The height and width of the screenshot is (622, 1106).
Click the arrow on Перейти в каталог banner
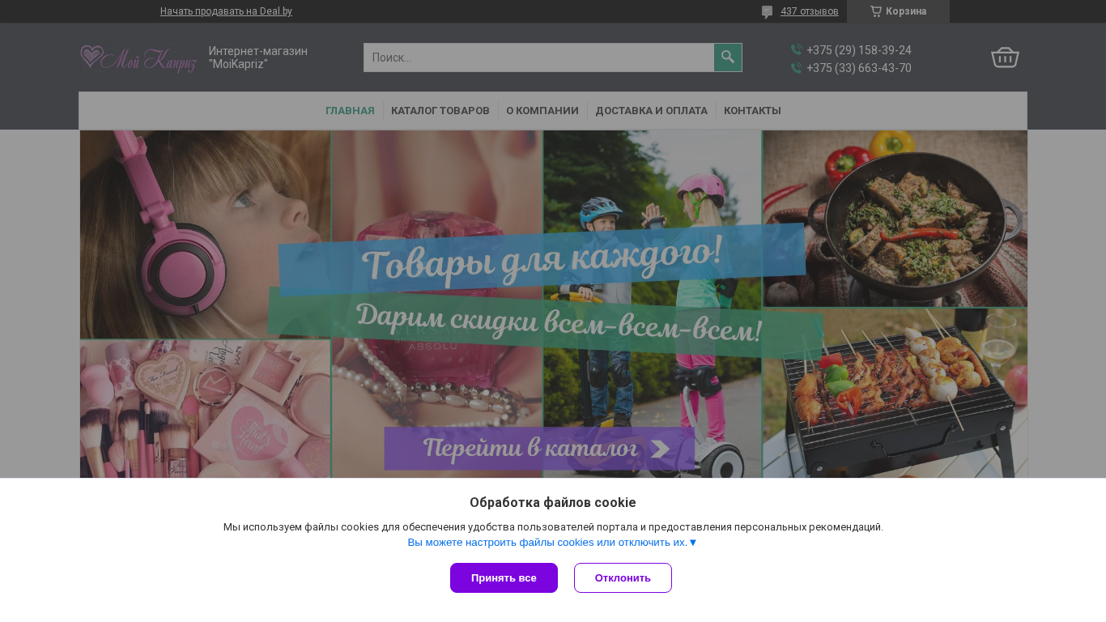point(660,449)
